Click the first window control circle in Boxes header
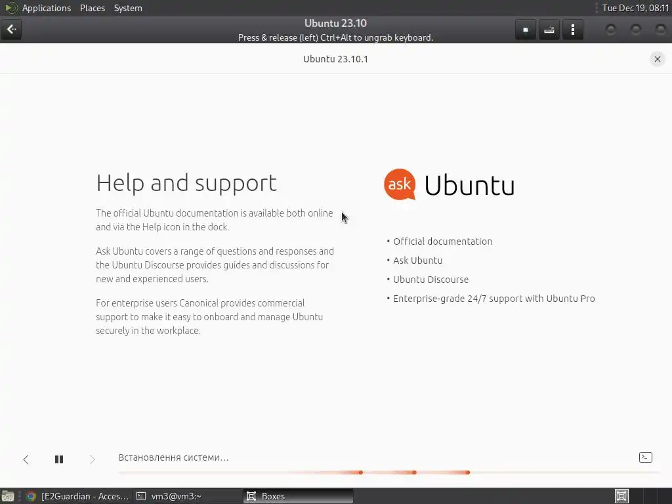Screen dimensions: 672x504 point(610,30)
